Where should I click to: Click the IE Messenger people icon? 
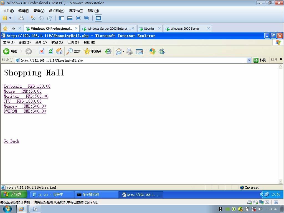[161, 51]
